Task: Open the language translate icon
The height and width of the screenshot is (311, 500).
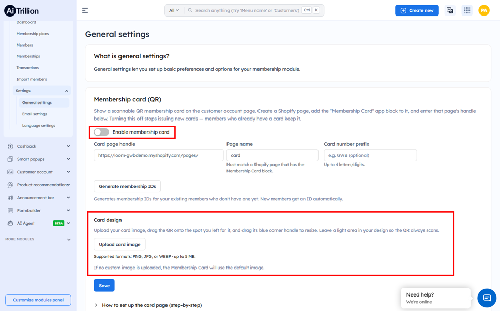Action: pyautogui.click(x=450, y=10)
